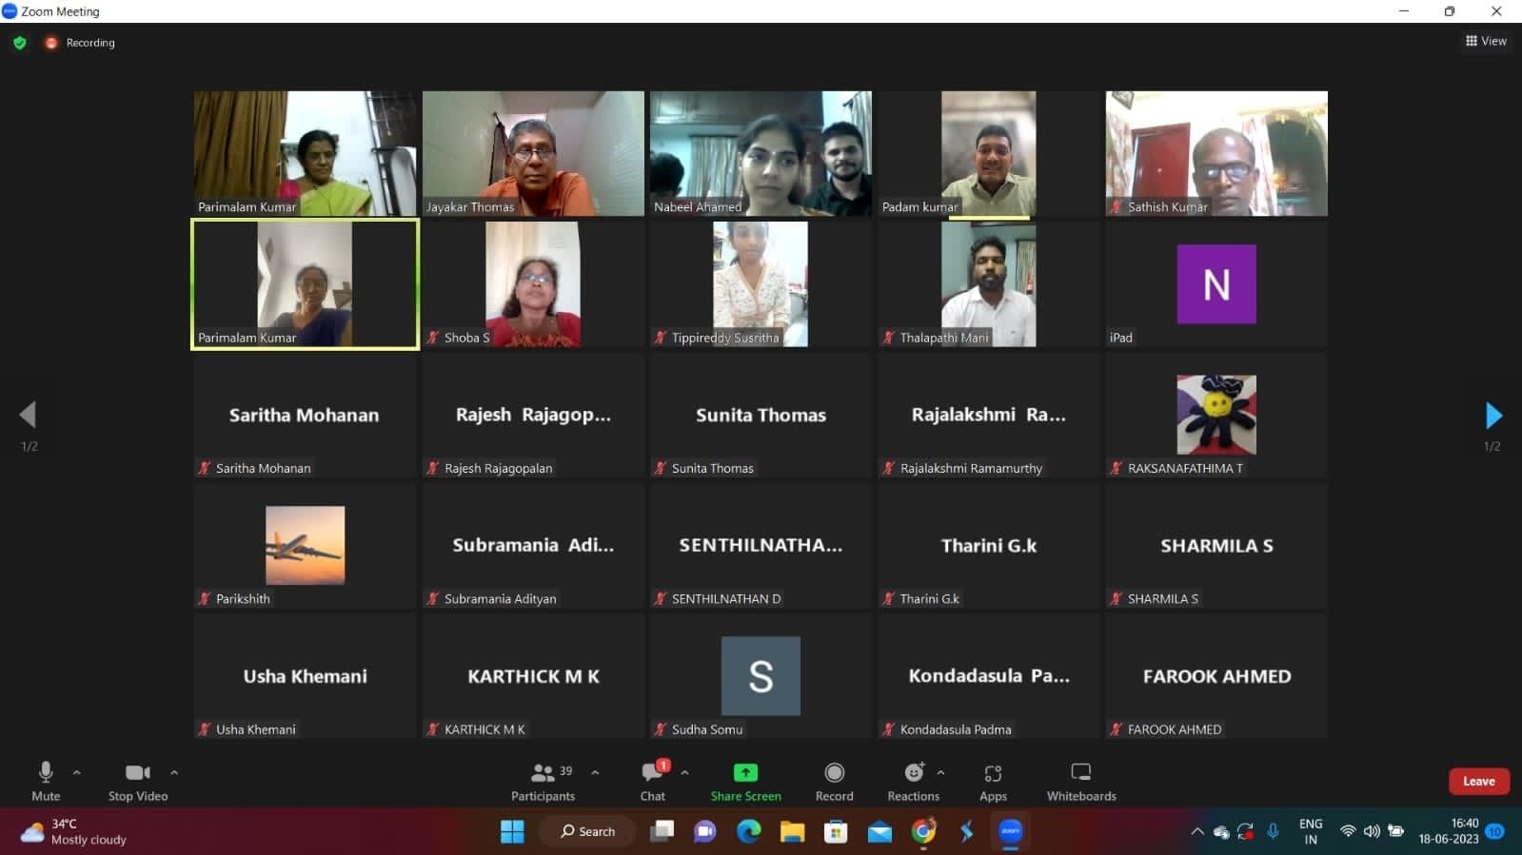Viewport: 1522px width, 855px height.
Task: Expand Chat options caret
Action: [x=684, y=772]
